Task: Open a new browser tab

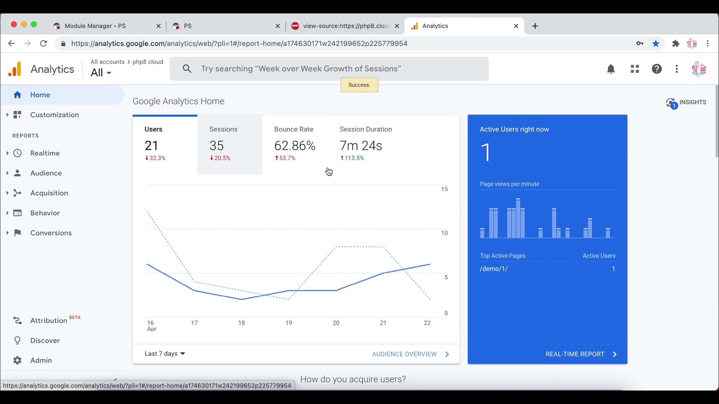Action: tap(535, 26)
